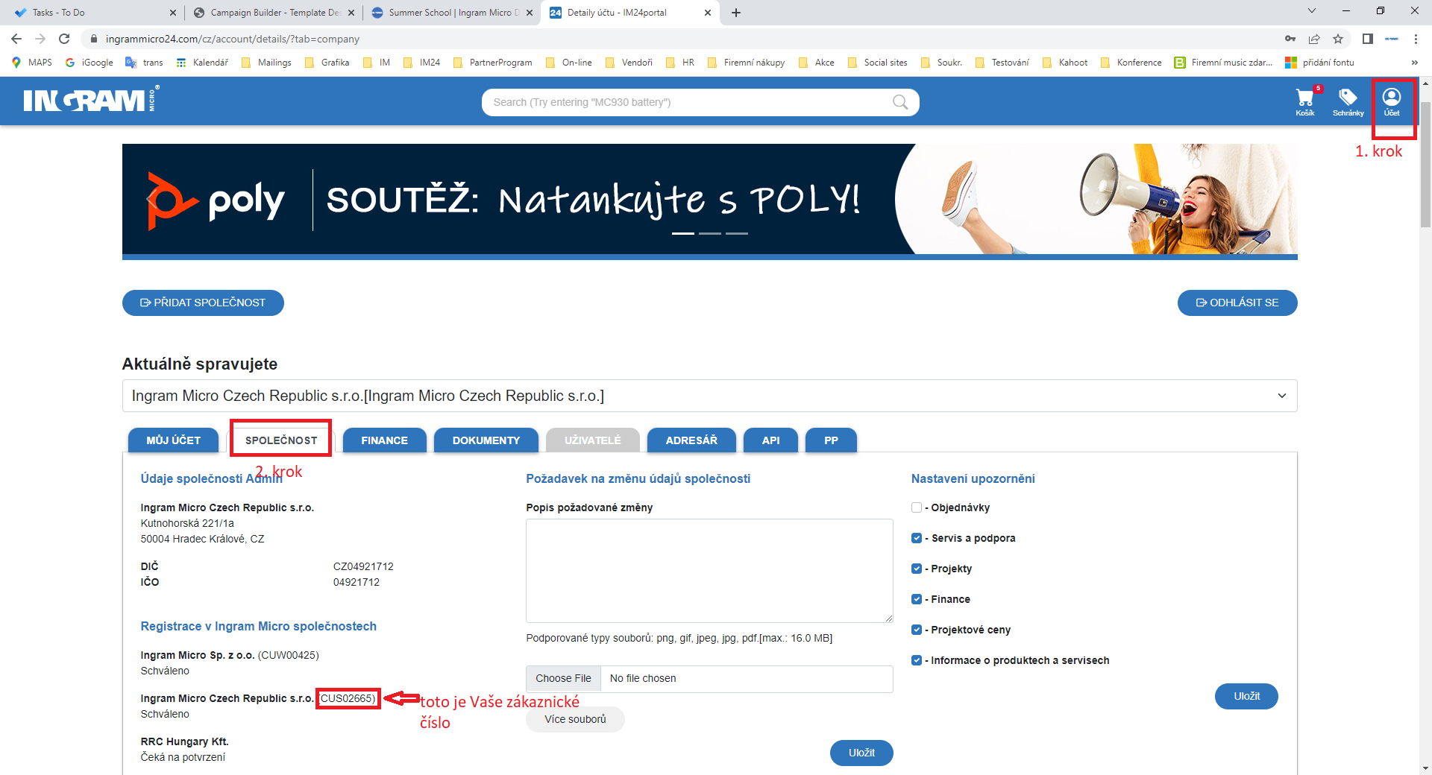Viewport: 1432px width, 775px height.
Task: Switch to the API tab
Action: (x=771, y=440)
